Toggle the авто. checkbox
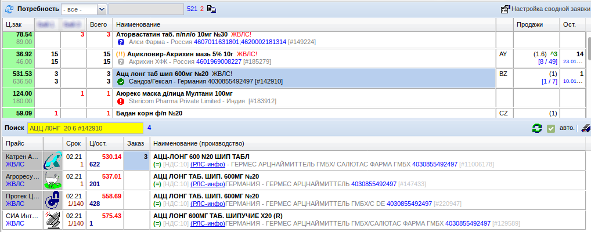The width and height of the screenshot is (591, 232). [551, 128]
